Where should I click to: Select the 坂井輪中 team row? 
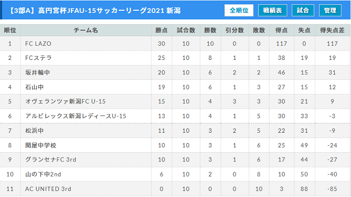(x=175, y=72)
